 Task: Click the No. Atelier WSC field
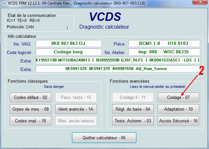point(163,52)
